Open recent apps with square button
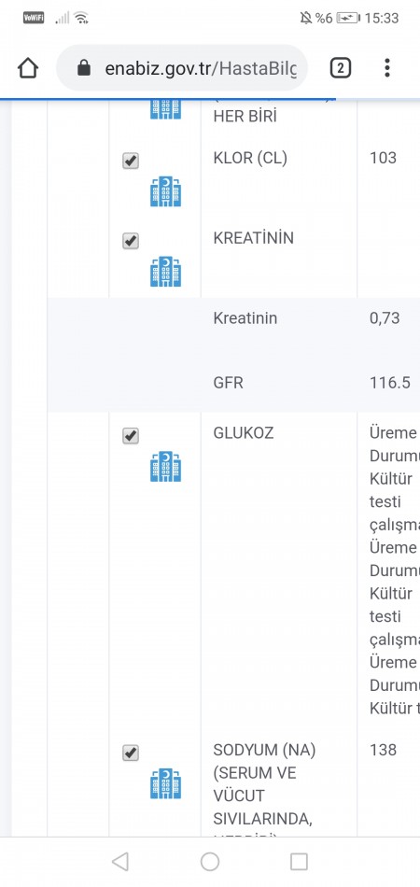 [299, 862]
